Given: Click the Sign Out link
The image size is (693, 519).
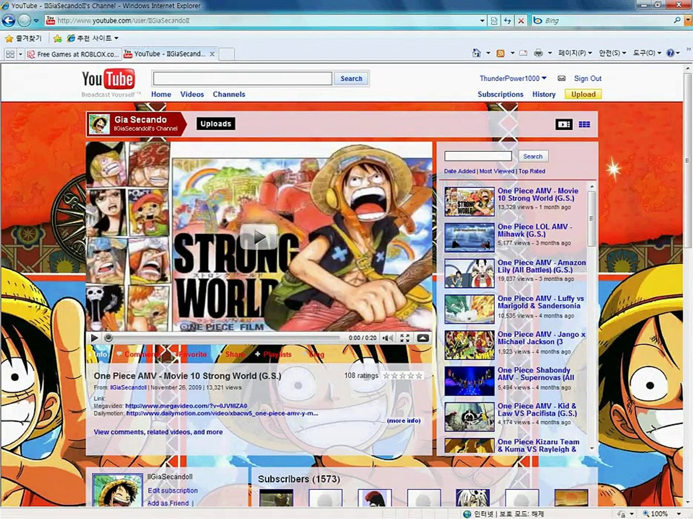Looking at the screenshot, I should [588, 78].
